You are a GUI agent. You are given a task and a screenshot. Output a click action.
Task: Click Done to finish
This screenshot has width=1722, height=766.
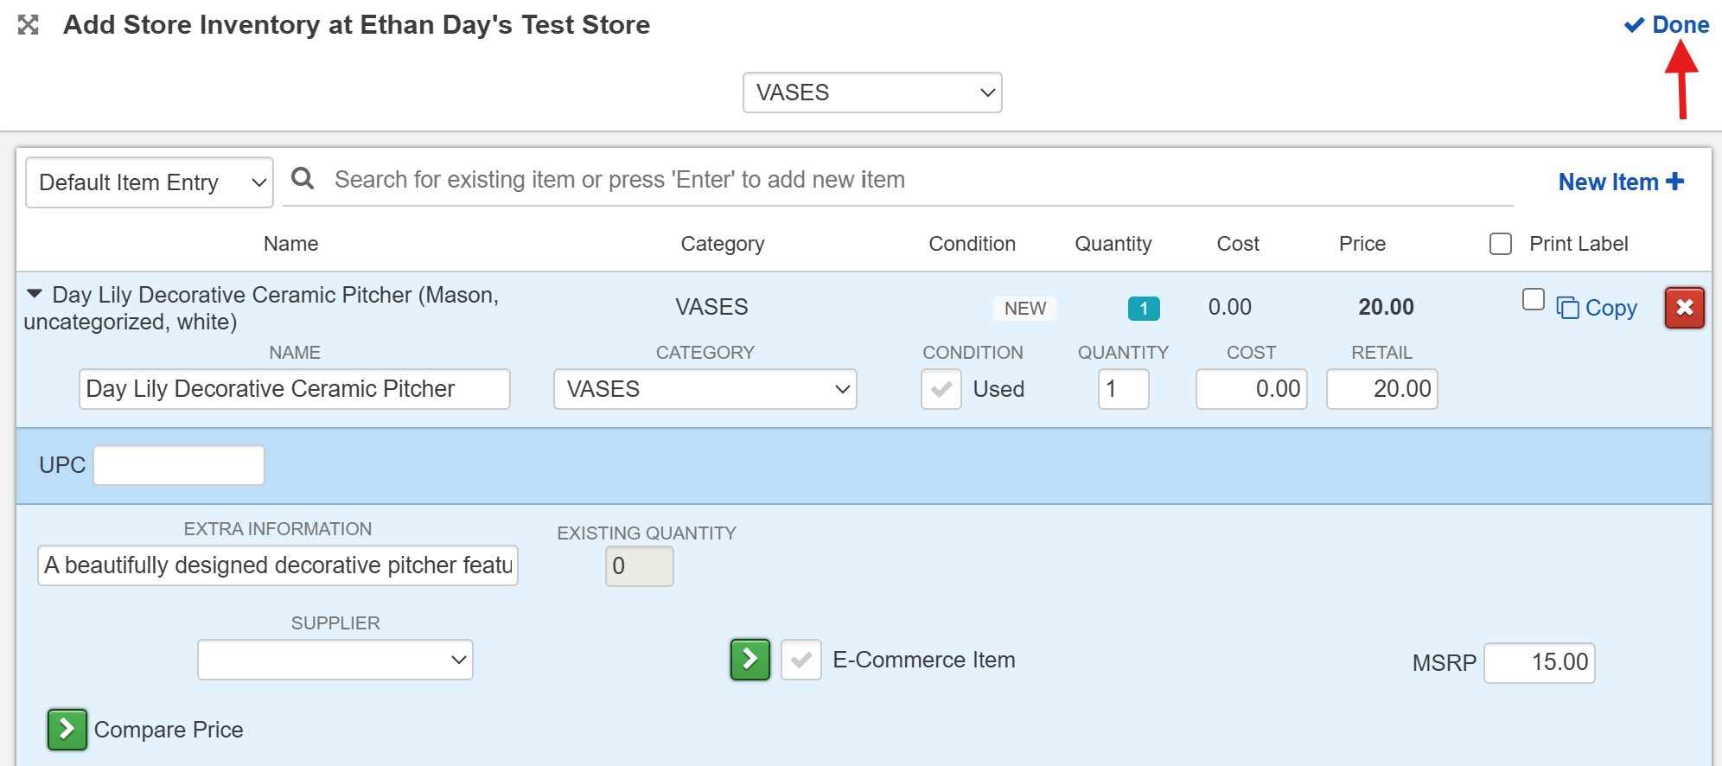pyautogui.click(x=1668, y=25)
